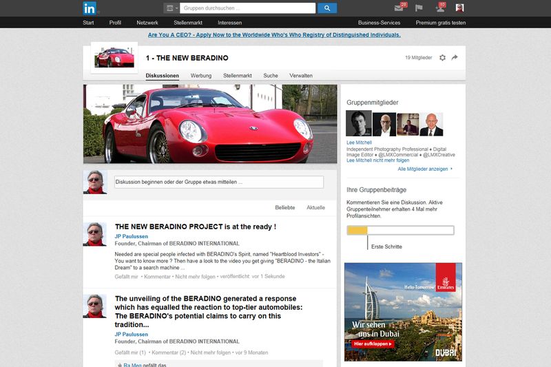This screenshot has width=551, height=367.
Task: Sort discussions by Beliebte
Action: 285,207
